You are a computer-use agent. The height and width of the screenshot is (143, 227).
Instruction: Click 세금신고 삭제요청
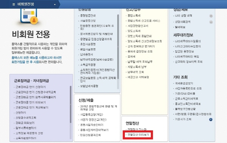[138, 77]
